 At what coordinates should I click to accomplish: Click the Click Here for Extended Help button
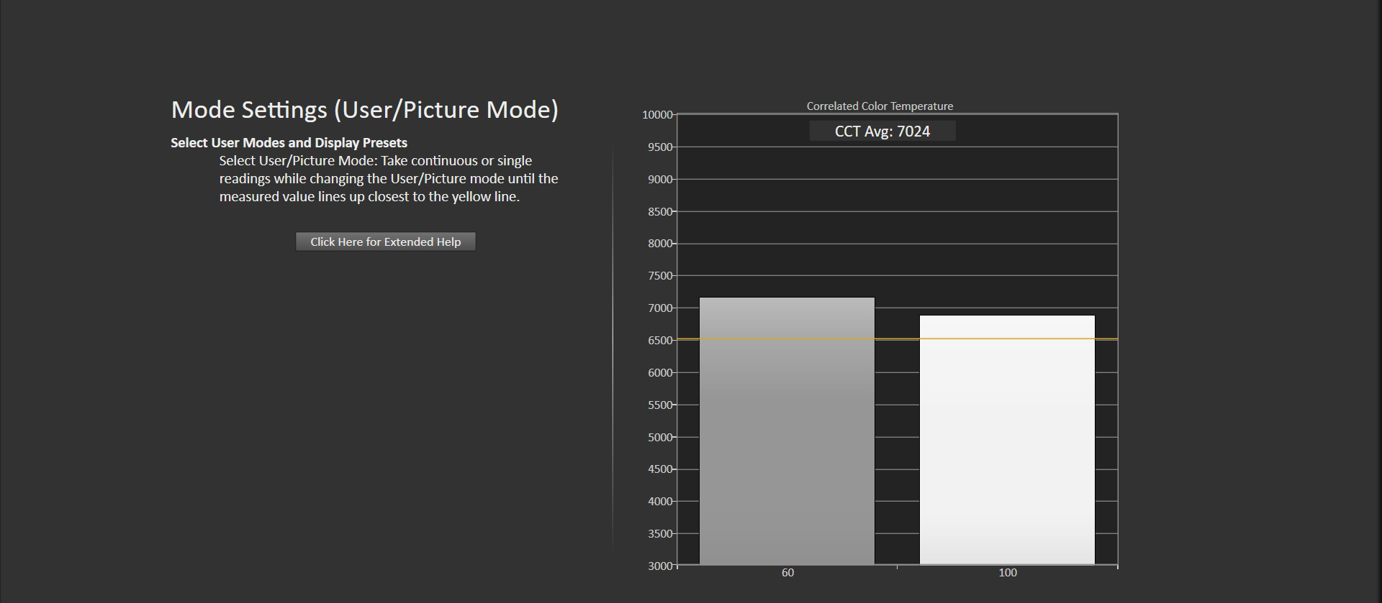[x=385, y=242]
